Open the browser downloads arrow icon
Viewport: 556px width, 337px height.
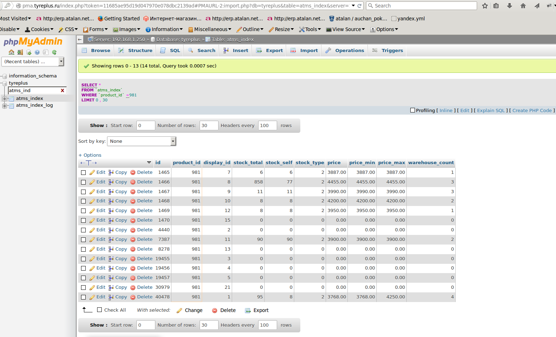pos(510,6)
